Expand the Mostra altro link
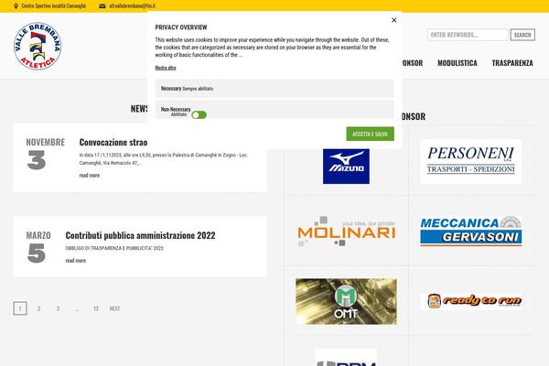Screen dimensions: 549x366 (x=166, y=68)
